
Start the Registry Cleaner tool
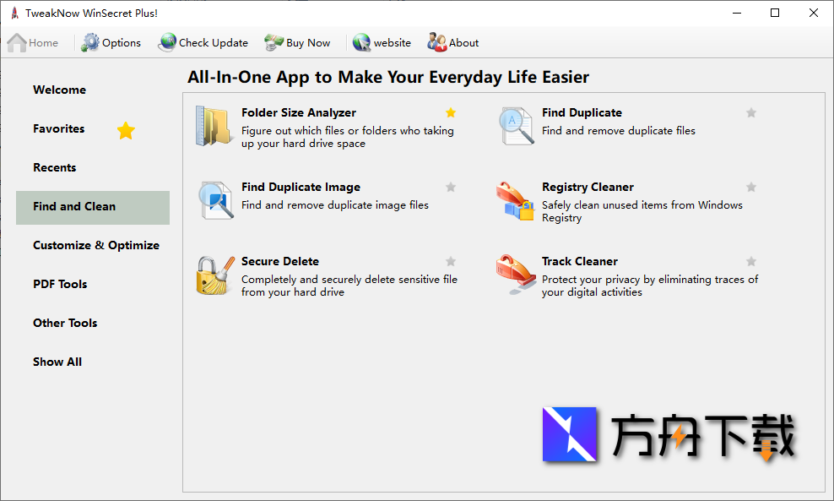(x=588, y=187)
